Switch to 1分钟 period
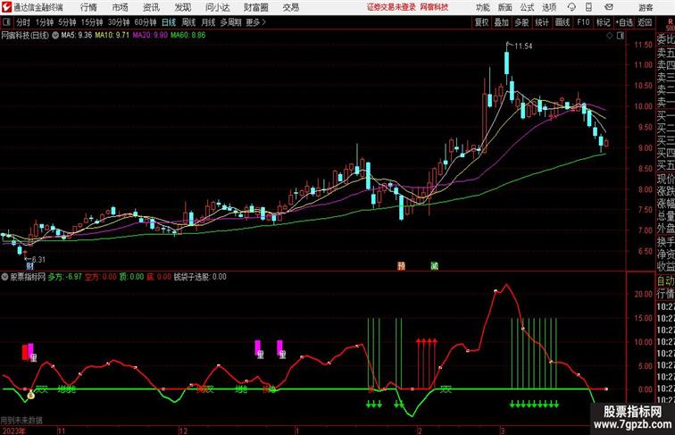This screenshot has width=675, height=435. (x=45, y=22)
